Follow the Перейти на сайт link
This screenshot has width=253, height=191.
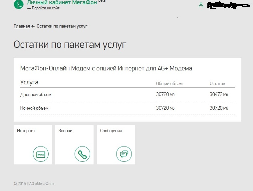(x=45, y=8)
